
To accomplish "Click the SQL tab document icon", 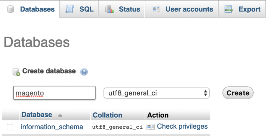I will coord(70,9).
